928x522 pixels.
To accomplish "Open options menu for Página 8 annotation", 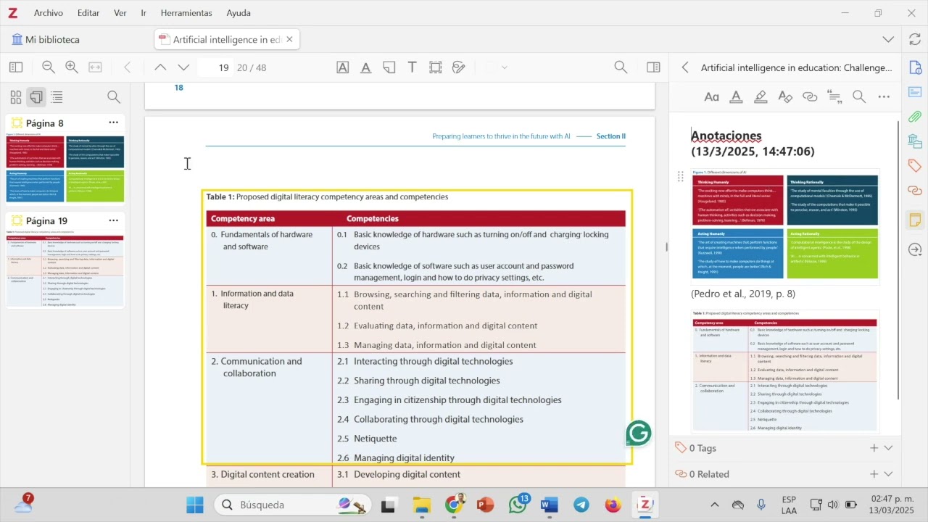I will coord(113,123).
